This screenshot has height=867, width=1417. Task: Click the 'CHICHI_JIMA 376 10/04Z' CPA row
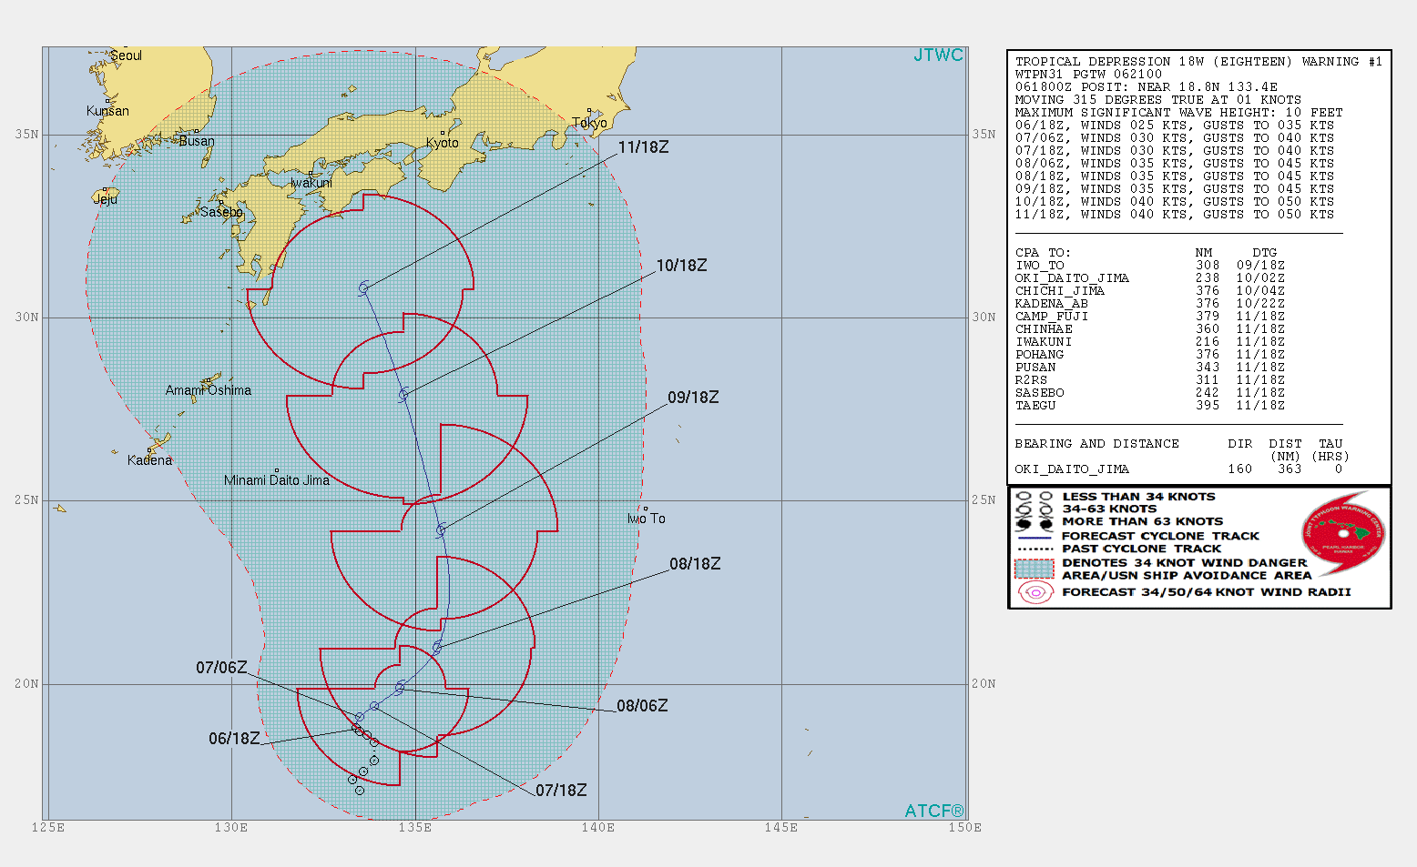coord(1150,291)
